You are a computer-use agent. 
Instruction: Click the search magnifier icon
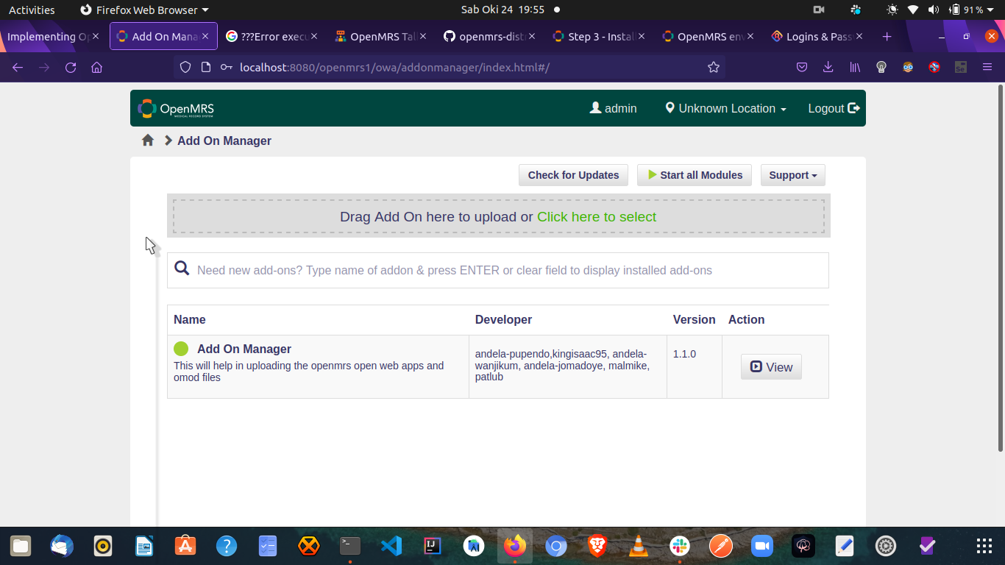pyautogui.click(x=182, y=269)
